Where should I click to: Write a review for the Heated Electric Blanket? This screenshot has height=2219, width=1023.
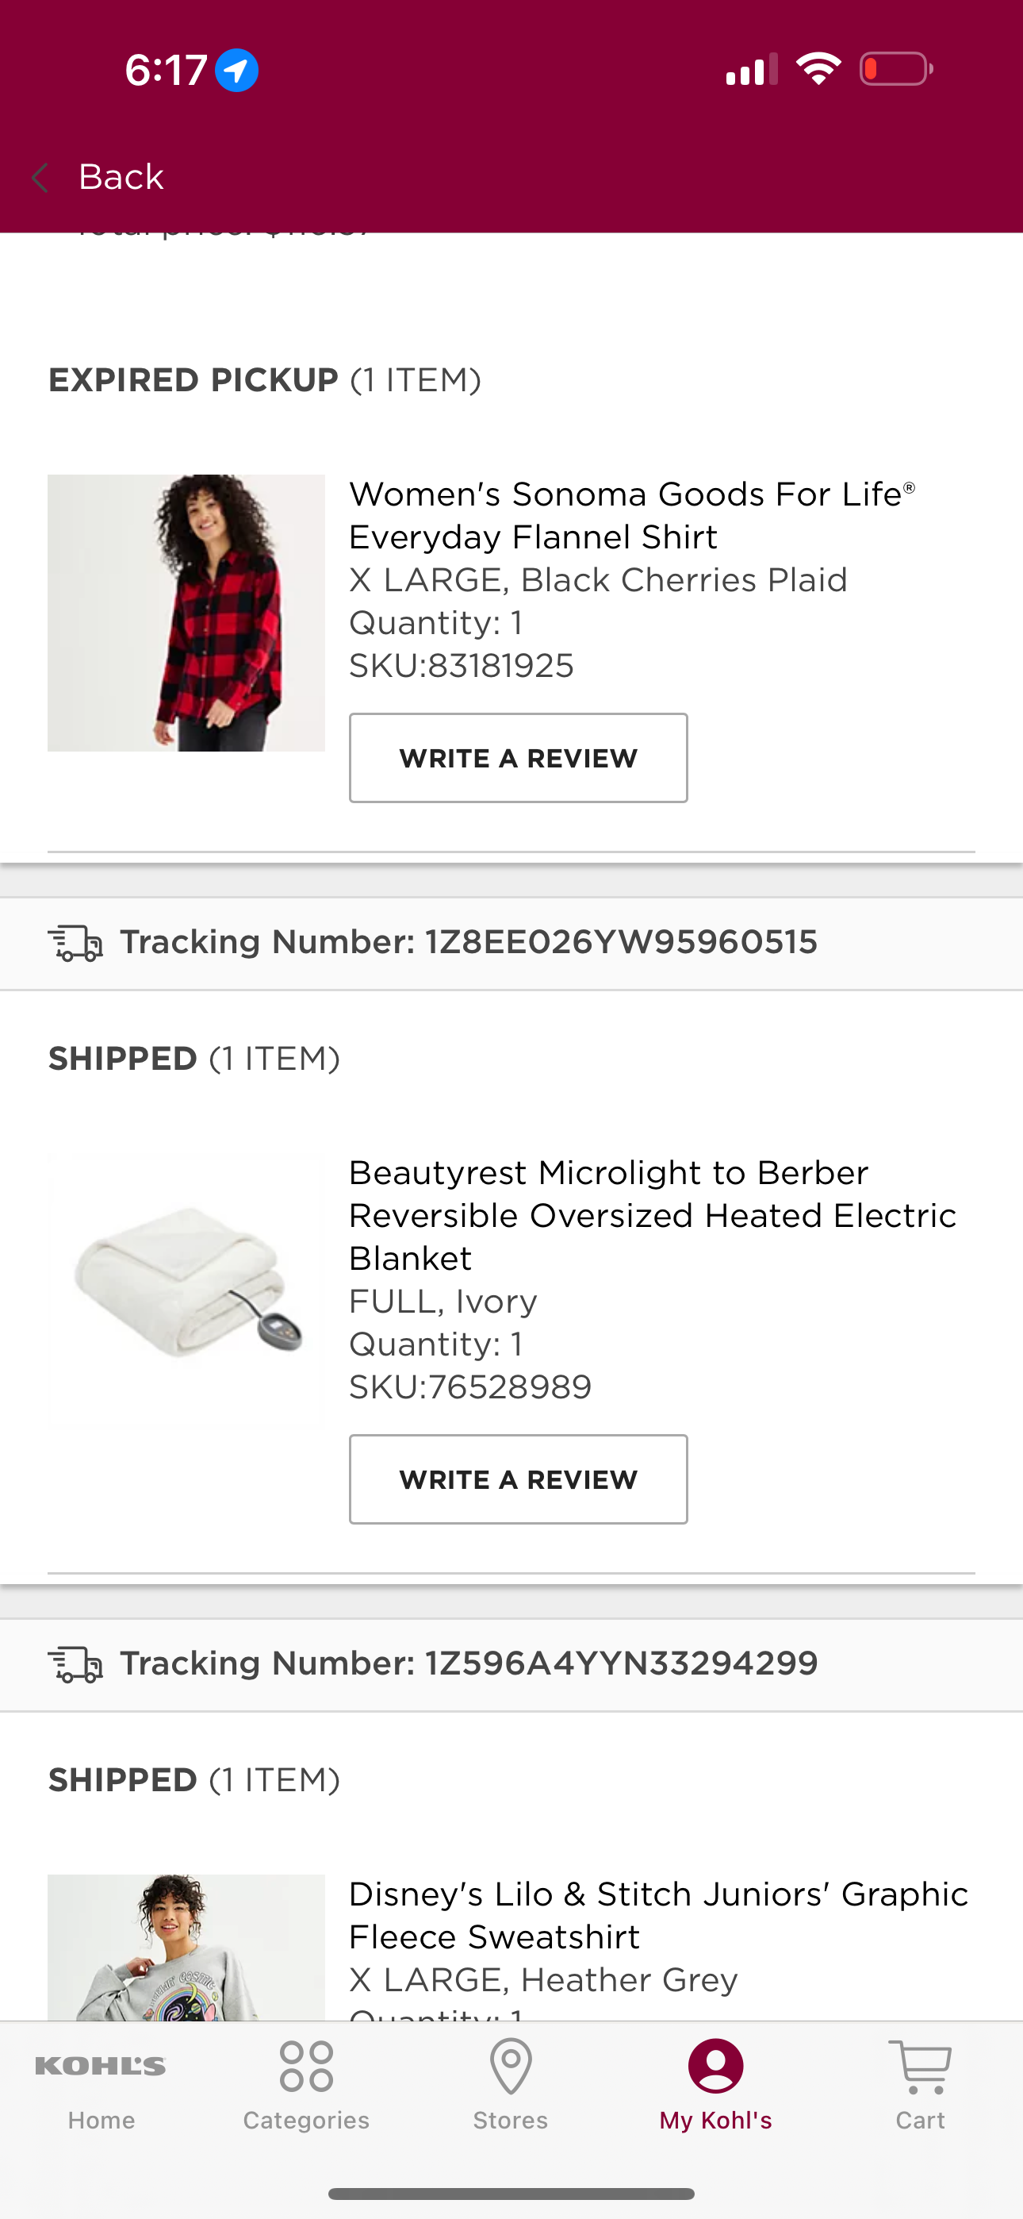tap(519, 1479)
